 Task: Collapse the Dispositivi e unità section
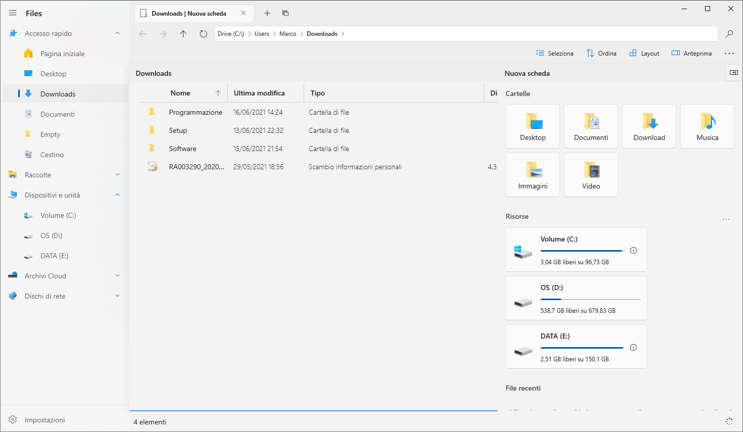click(x=117, y=195)
